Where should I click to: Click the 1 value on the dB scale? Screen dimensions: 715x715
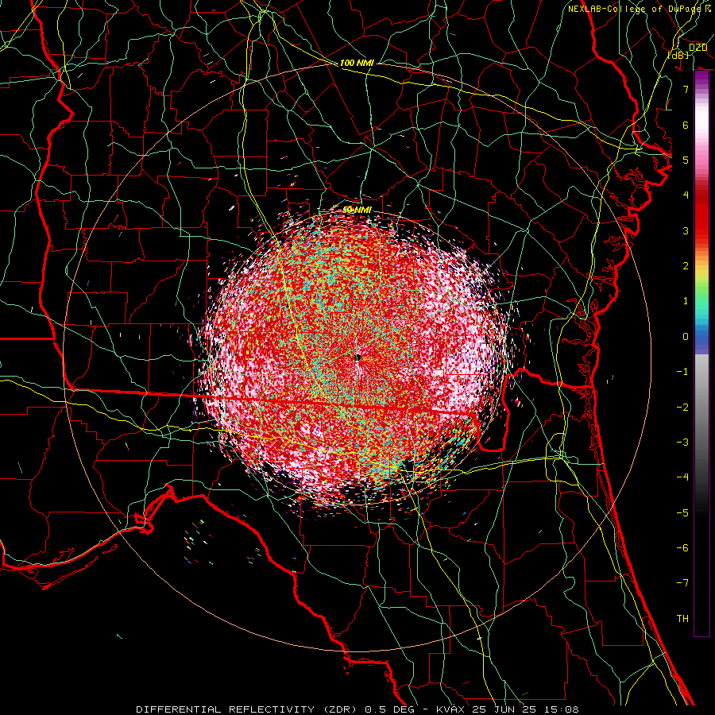coord(686,301)
